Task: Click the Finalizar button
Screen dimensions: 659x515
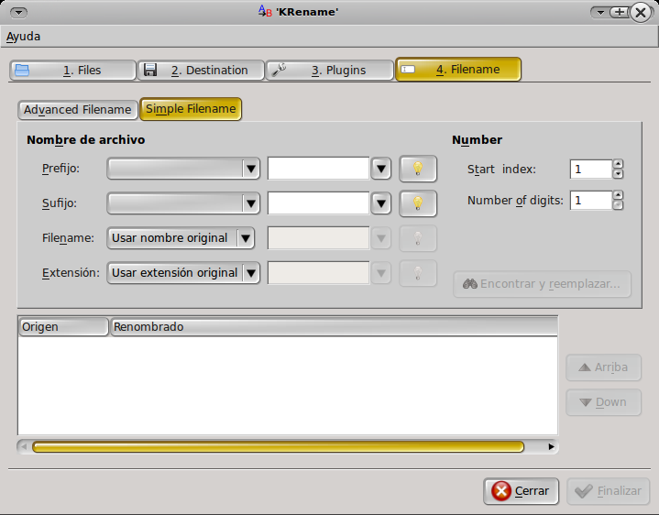Action: (x=609, y=491)
